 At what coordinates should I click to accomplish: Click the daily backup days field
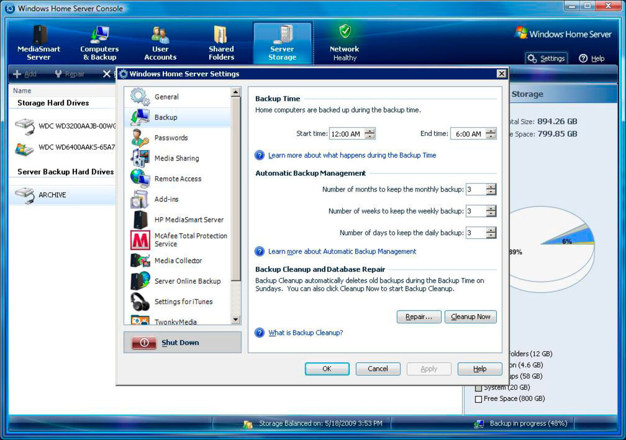476,232
